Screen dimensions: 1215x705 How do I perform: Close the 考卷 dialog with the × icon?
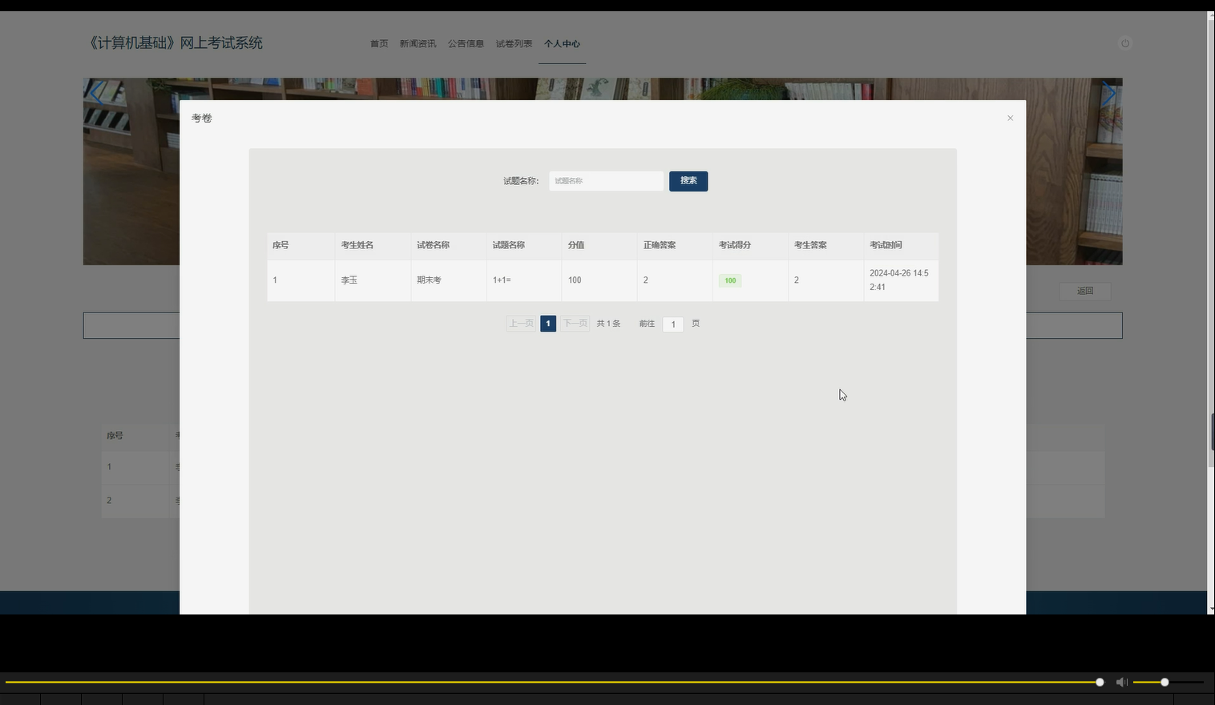pyautogui.click(x=1010, y=118)
